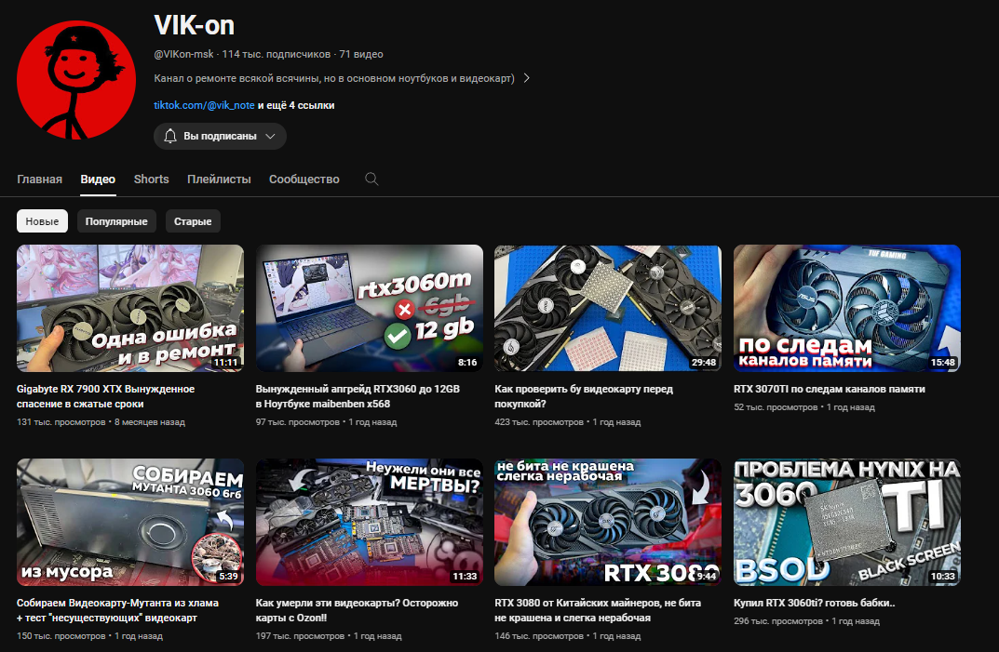Play the 29:48 used video card check thumbnail

tap(608, 308)
